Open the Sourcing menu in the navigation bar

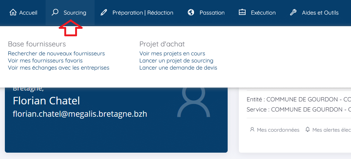point(70,13)
